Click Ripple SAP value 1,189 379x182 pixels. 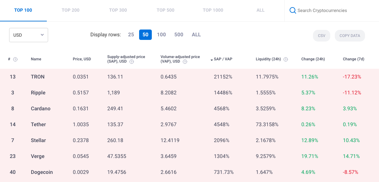pos(114,93)
